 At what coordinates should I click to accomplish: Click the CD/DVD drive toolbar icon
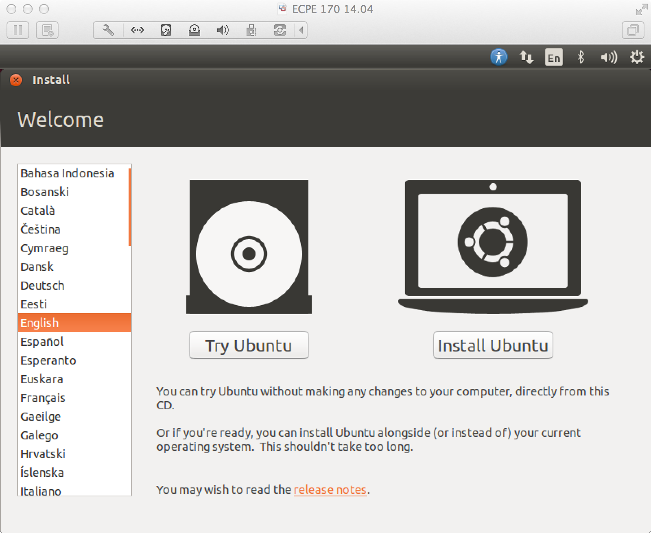[194, 30]
